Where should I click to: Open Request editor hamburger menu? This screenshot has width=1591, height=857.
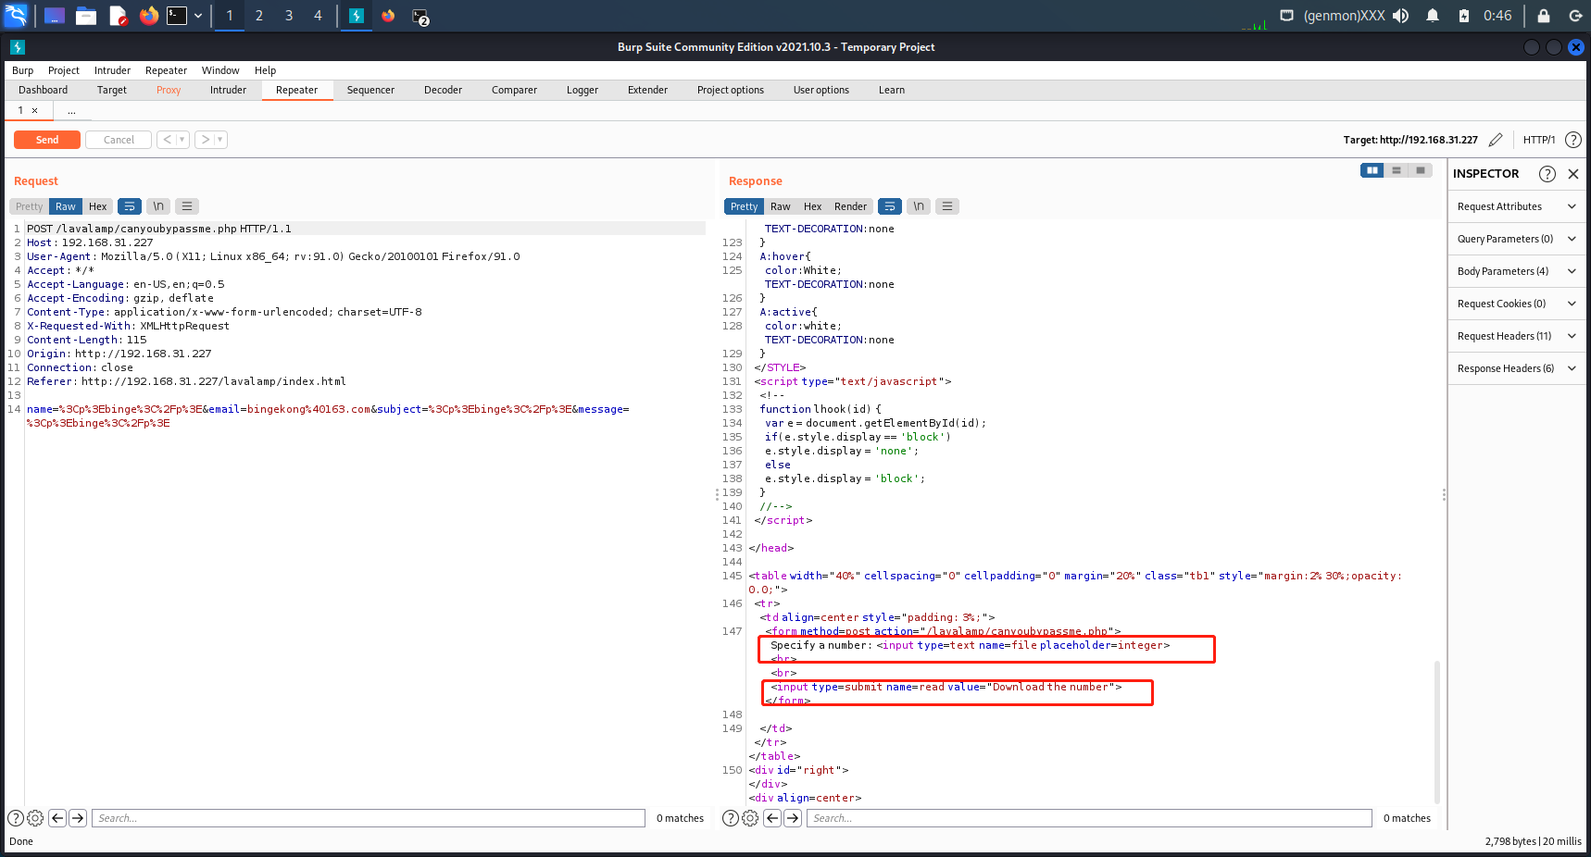click(187, 206)
